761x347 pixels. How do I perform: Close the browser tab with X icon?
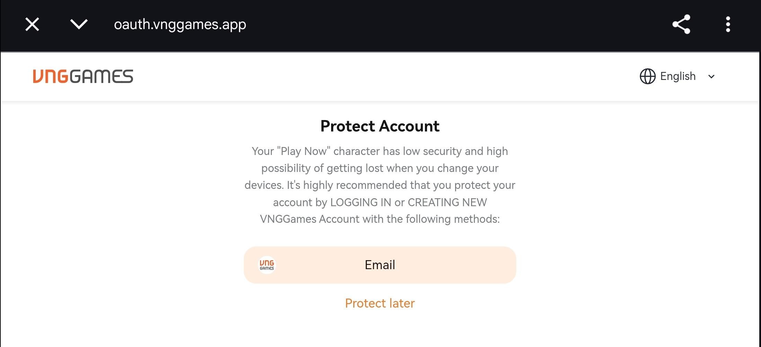[32, 25]
